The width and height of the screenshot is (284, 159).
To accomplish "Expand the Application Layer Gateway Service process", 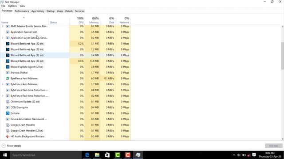I will (x=3, y=38).
